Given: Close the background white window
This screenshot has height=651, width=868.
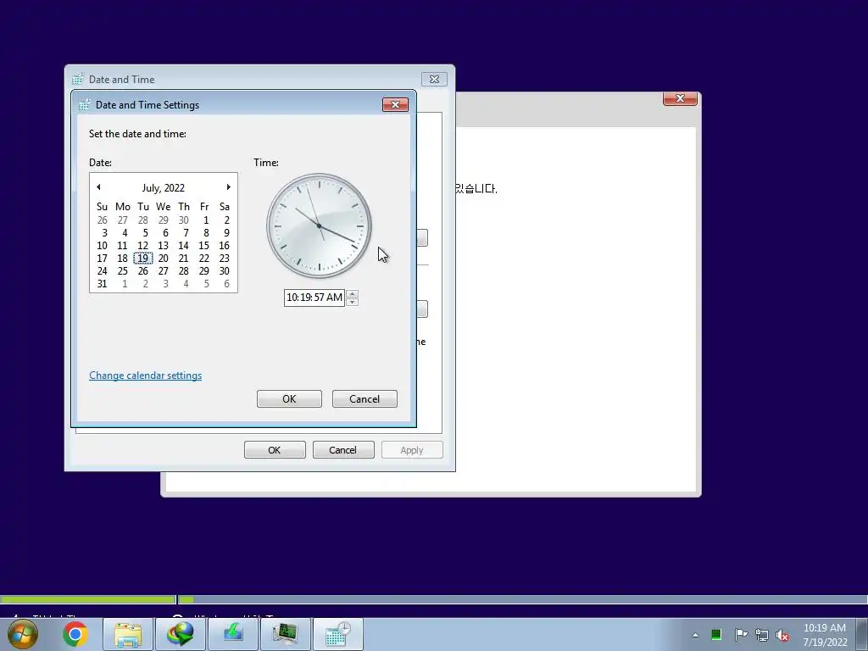Looking at the screenshot, I should point(680,98).
